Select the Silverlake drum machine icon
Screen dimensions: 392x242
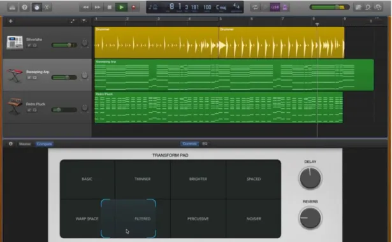(x=15, y=43)
